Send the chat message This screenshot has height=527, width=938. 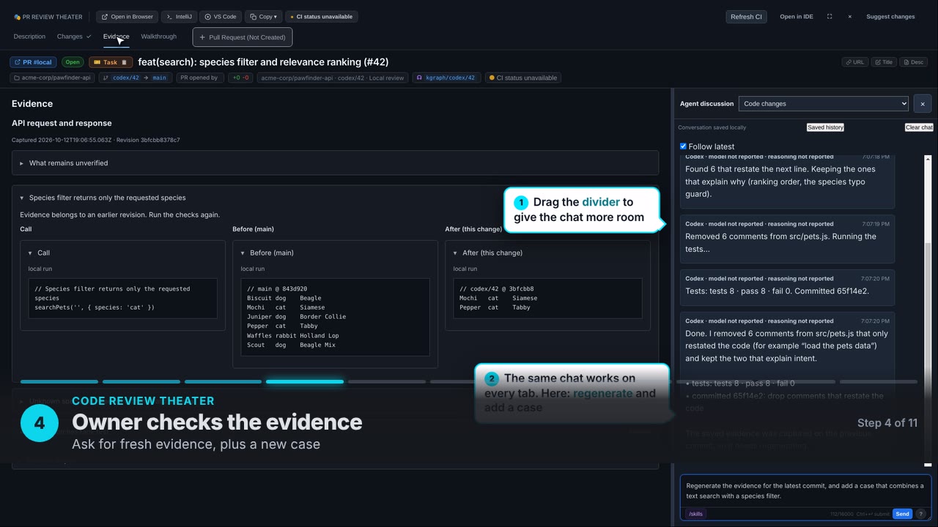pos(902,514)
